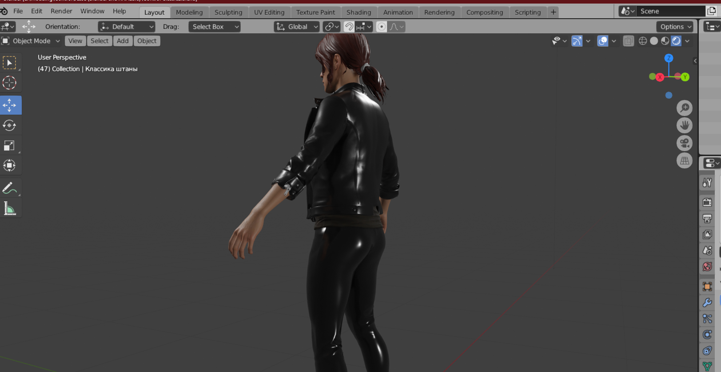This screenshot has width=721, height=372.
Task: Click the pan view hand icon
Action: [x=684, y=125]
